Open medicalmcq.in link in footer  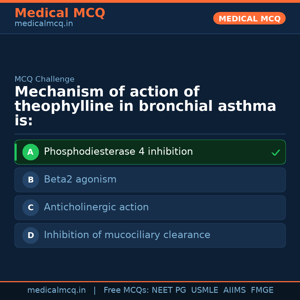56,290
